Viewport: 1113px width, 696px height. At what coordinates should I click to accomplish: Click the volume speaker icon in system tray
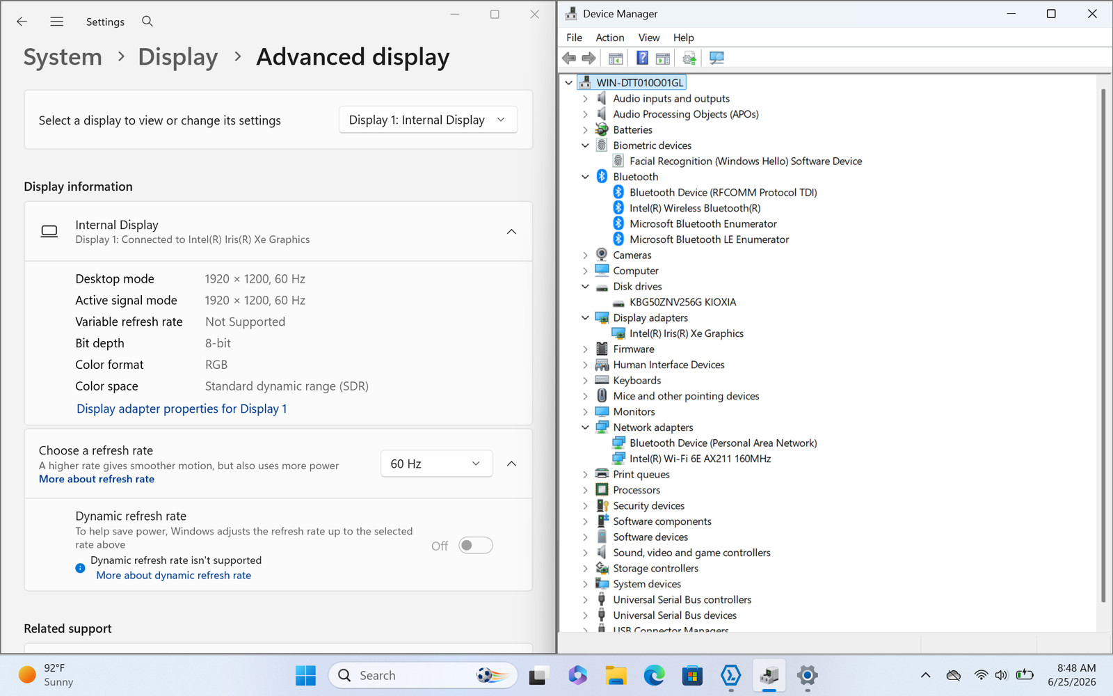(1001, 675)
